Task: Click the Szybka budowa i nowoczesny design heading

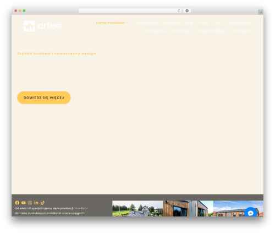Action: click(57, 53)
